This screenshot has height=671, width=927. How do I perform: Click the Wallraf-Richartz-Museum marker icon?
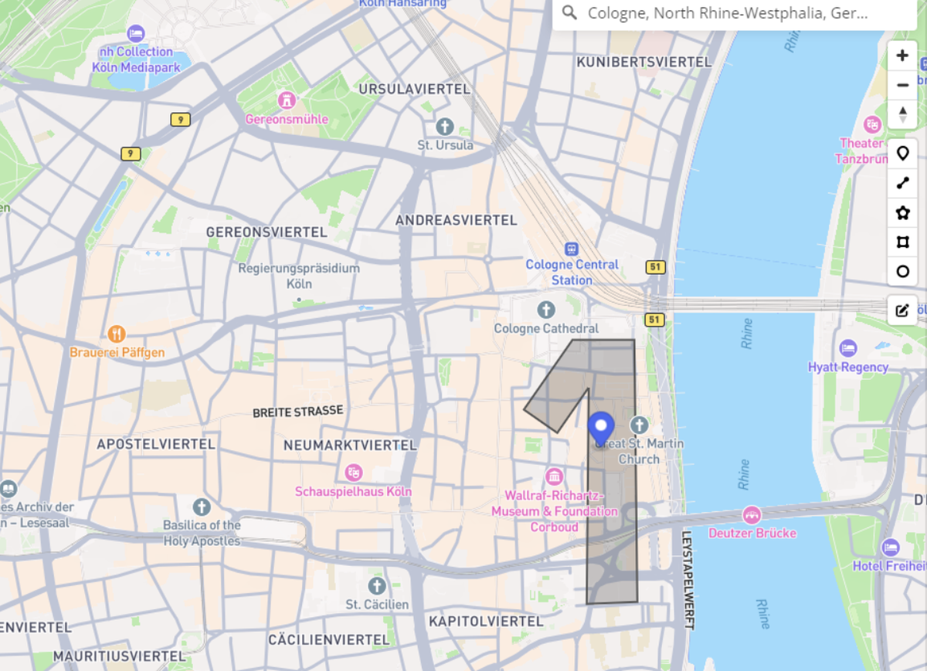pyautogui.click(x=554, y=476)
